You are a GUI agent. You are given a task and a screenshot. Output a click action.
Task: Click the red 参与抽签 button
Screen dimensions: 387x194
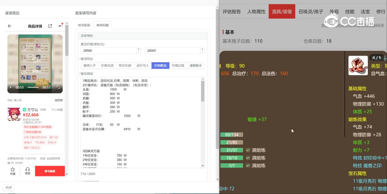[x=50, y=171]
